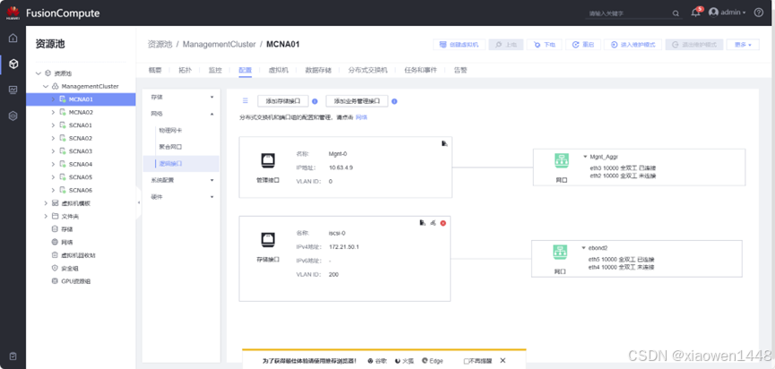
Task: Collapse the left navigation panel handle
Action: pyautogui.click(x=138, y=202)
